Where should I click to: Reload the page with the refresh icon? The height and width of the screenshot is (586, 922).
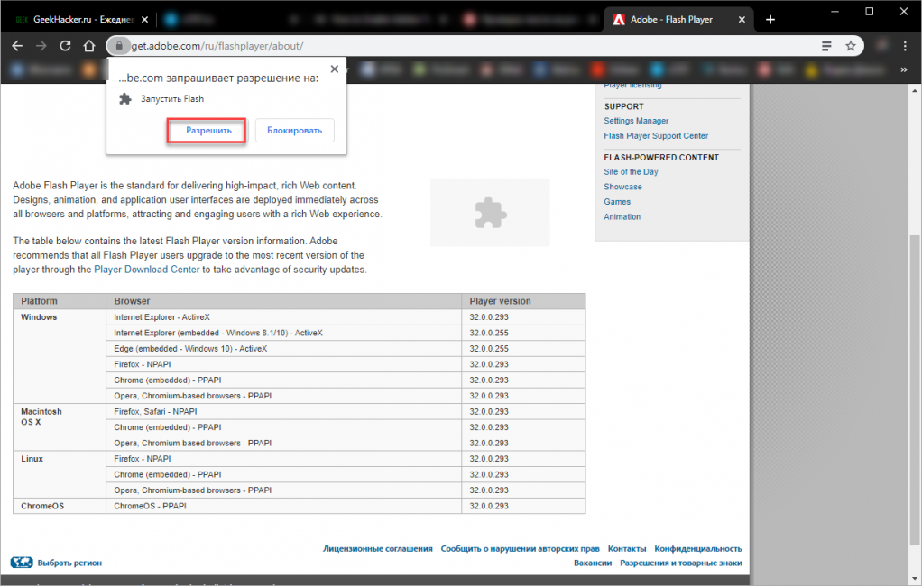65,45
